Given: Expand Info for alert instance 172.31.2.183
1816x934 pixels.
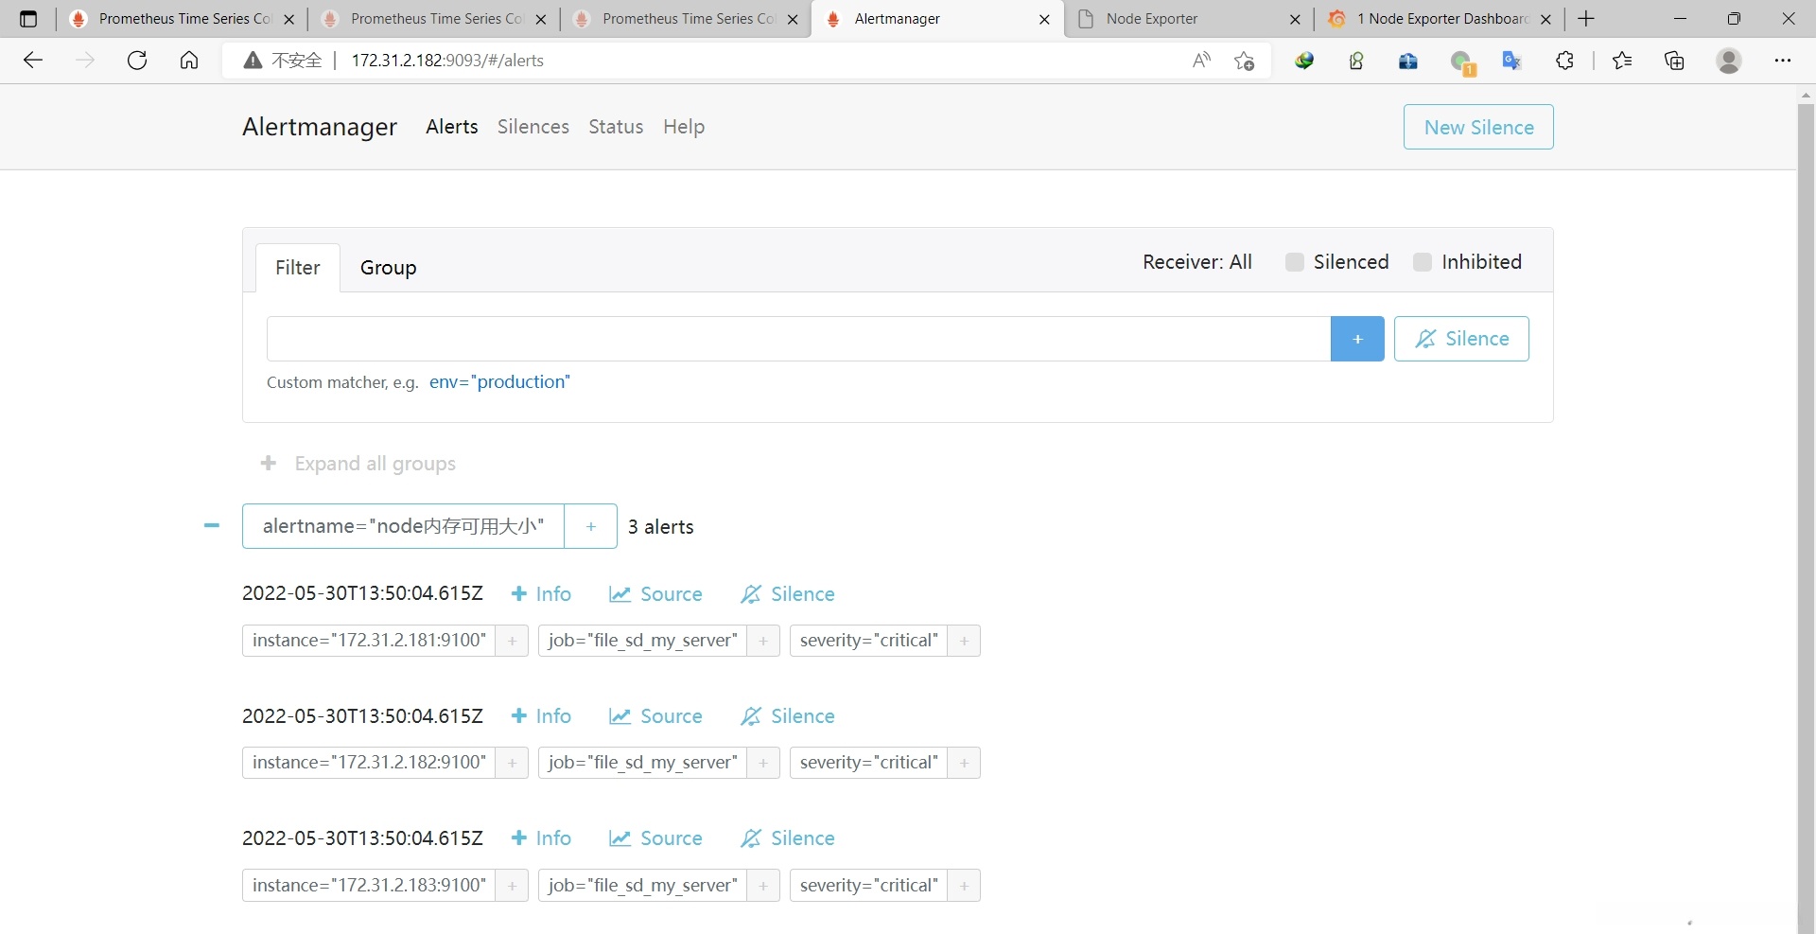Looking at the screenshot, I should (541, 838).
